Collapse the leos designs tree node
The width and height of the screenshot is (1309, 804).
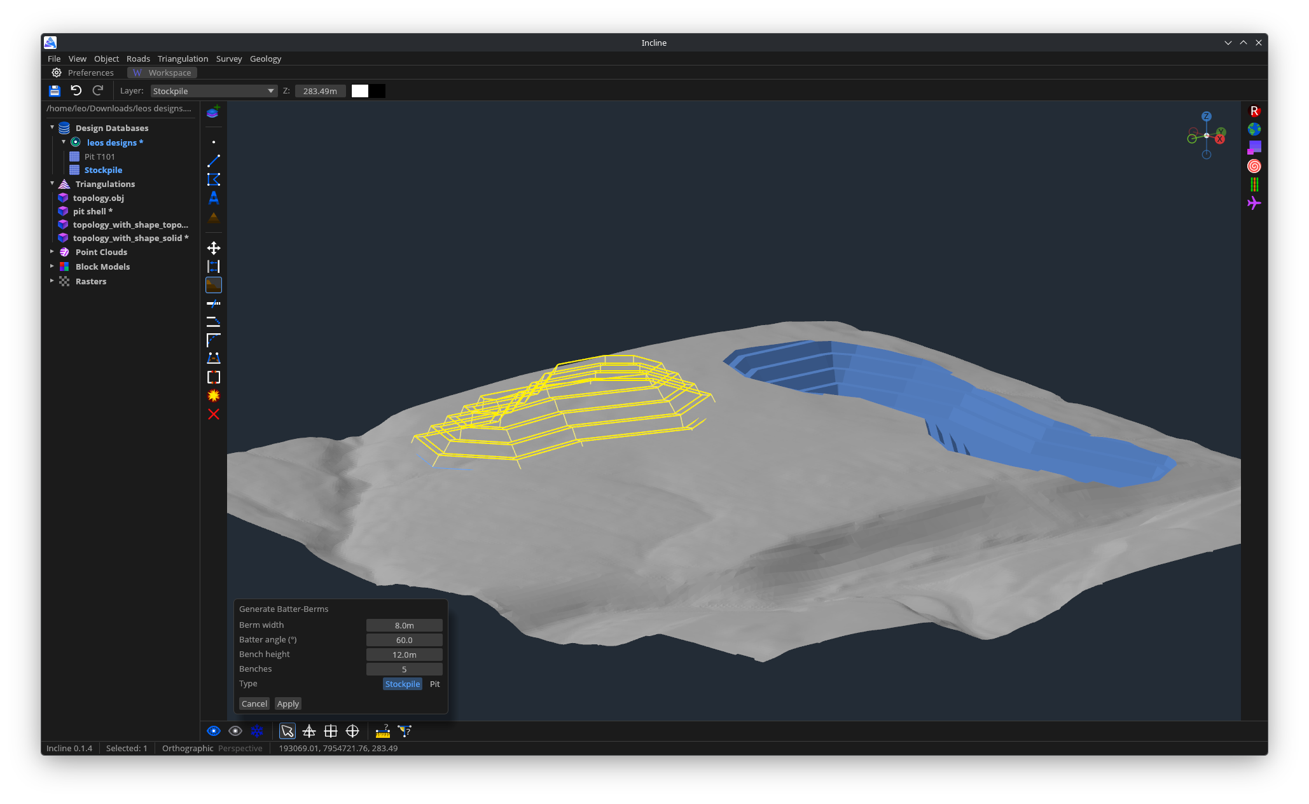64,142
